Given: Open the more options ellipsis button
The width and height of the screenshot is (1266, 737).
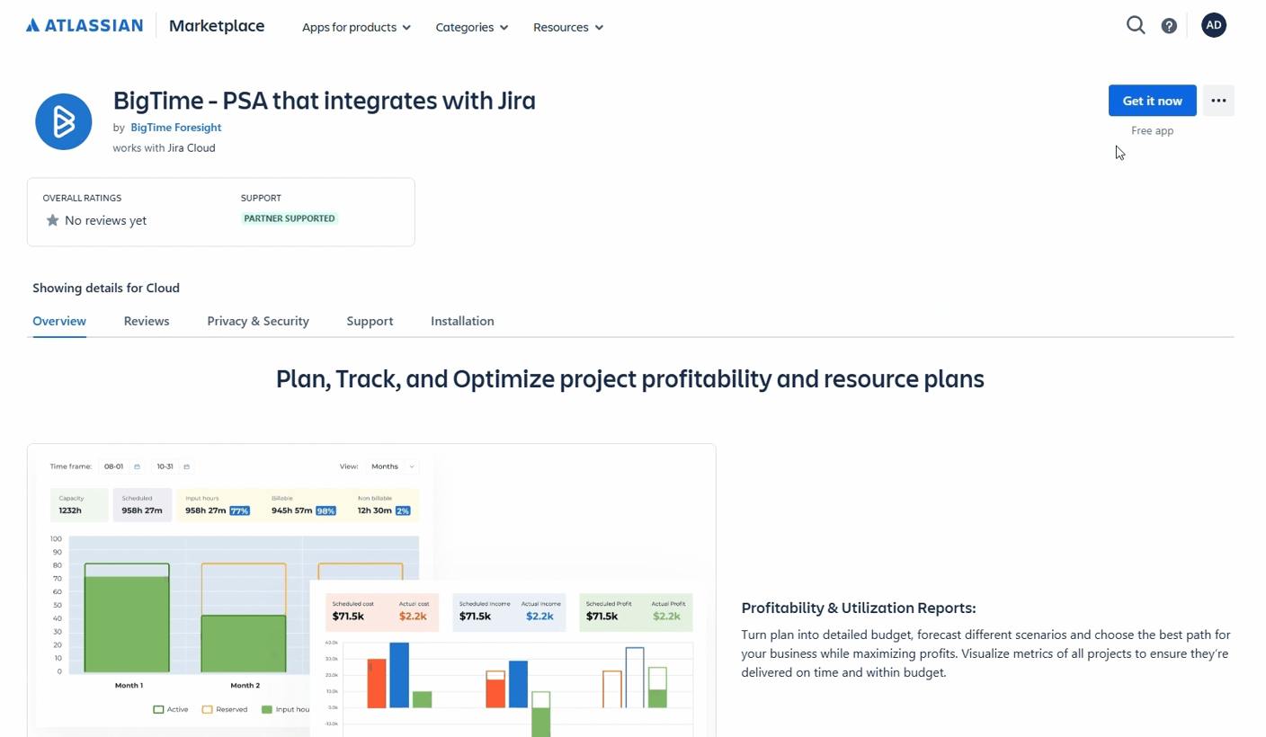Looking at the screenshot, I should 1218,101.
